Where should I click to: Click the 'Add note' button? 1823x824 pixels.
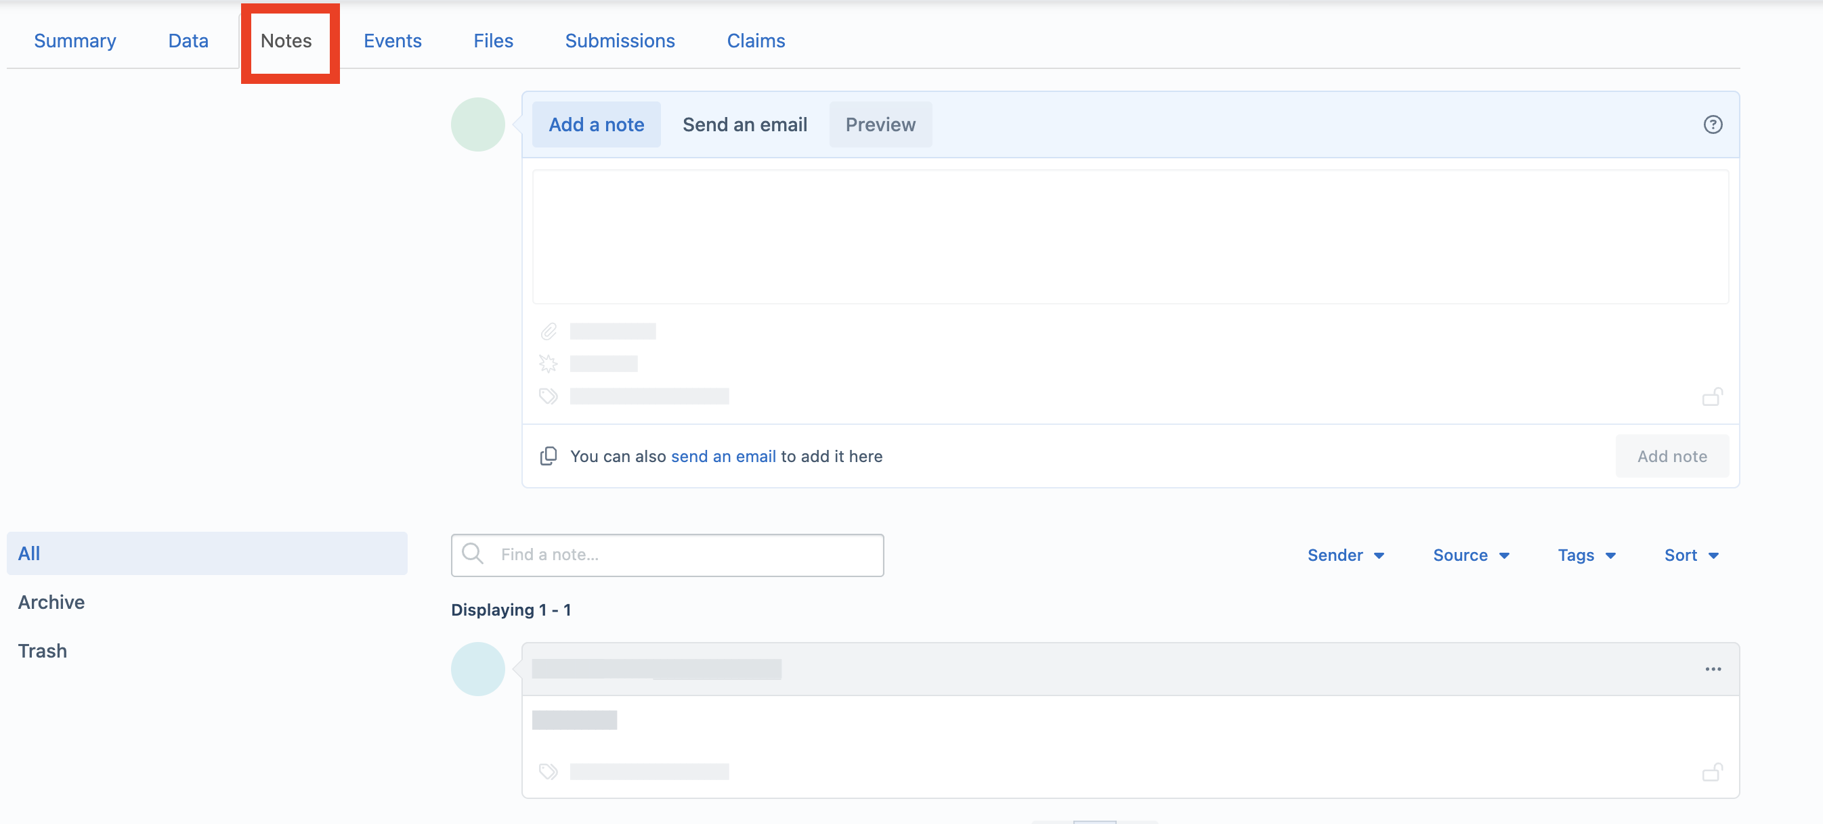click(x=1671, y=456)
